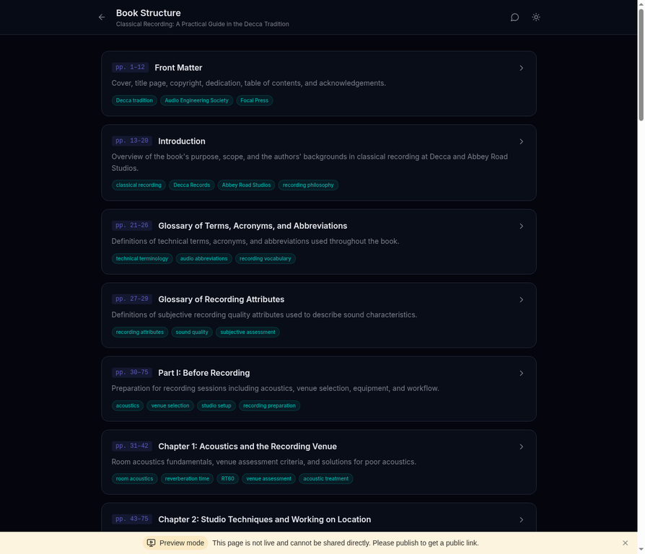Viewport: 645px width, 554px height.
Task: Expand the Introduction section chevron
Action: (521, 141)
